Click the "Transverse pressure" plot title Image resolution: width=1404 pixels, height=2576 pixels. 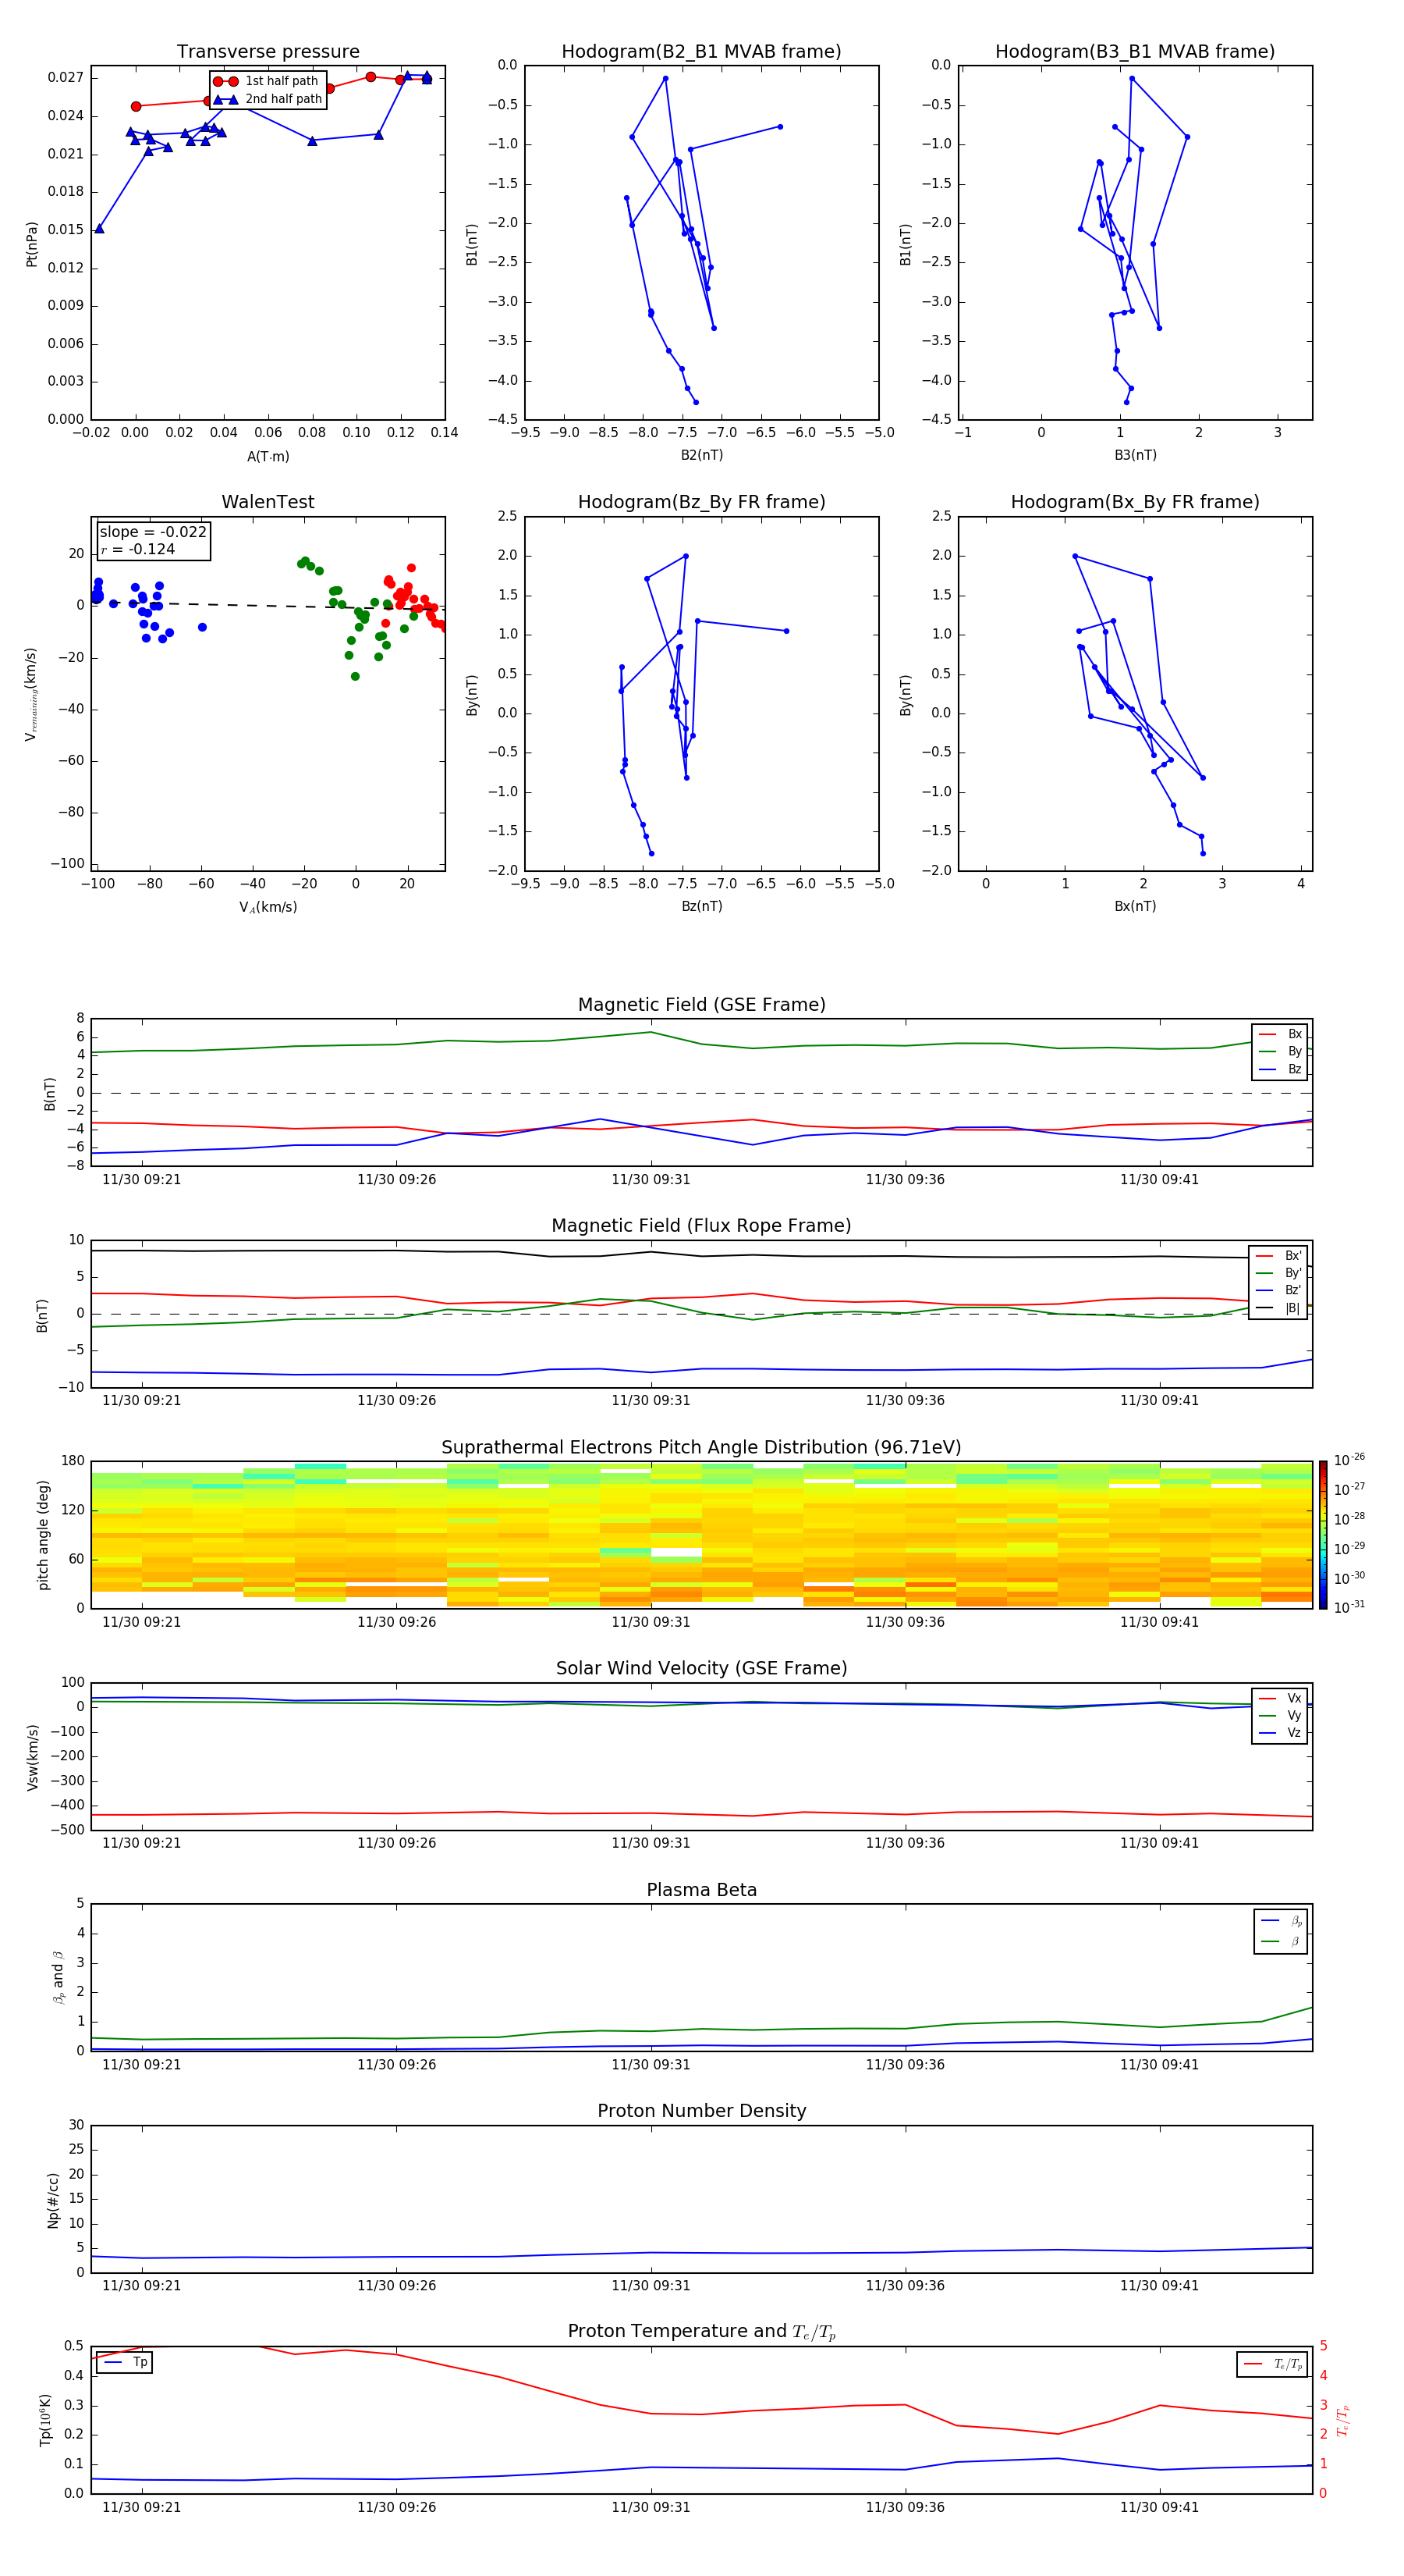268,52
